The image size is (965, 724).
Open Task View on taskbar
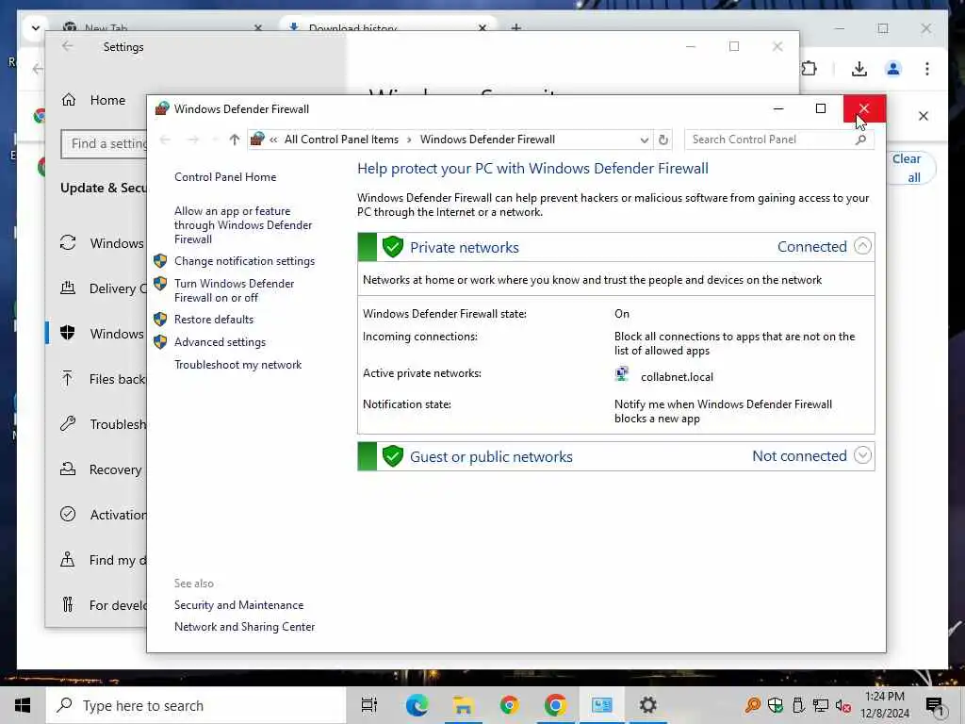click(369, 705)
